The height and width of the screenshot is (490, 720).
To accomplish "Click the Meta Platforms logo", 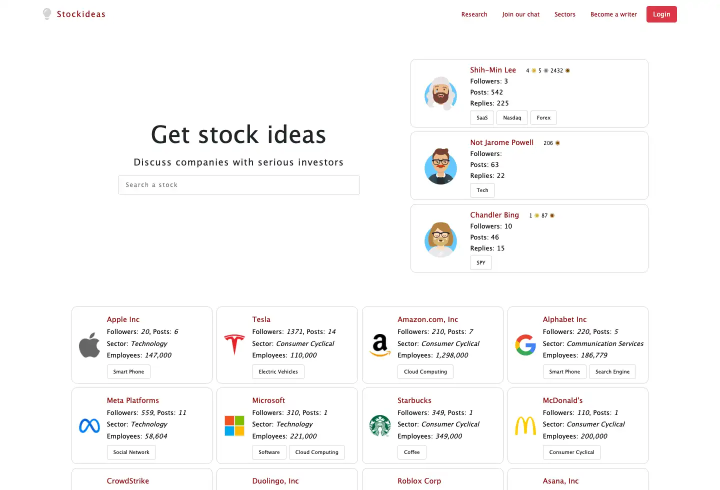I will click(89, 426).
